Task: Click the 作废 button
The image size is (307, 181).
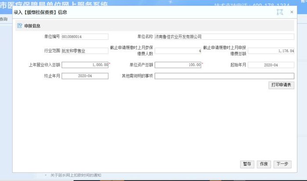Action: click(x=264, y=164)
